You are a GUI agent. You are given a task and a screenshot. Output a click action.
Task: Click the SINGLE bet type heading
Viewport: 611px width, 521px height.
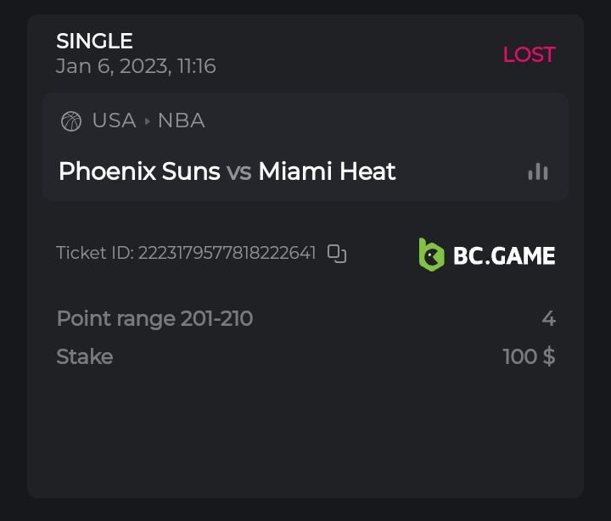[x=94, y=41]
